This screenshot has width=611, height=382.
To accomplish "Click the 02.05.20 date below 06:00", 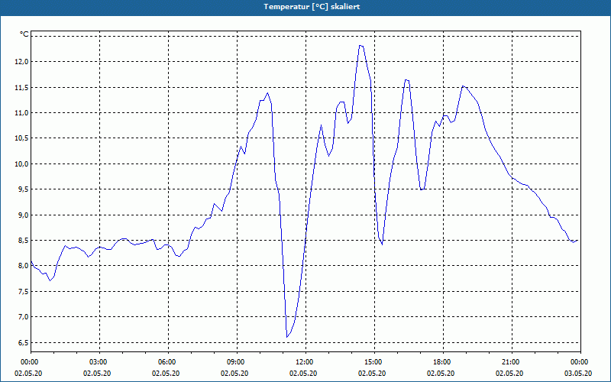I will click(x=166, y=374).
